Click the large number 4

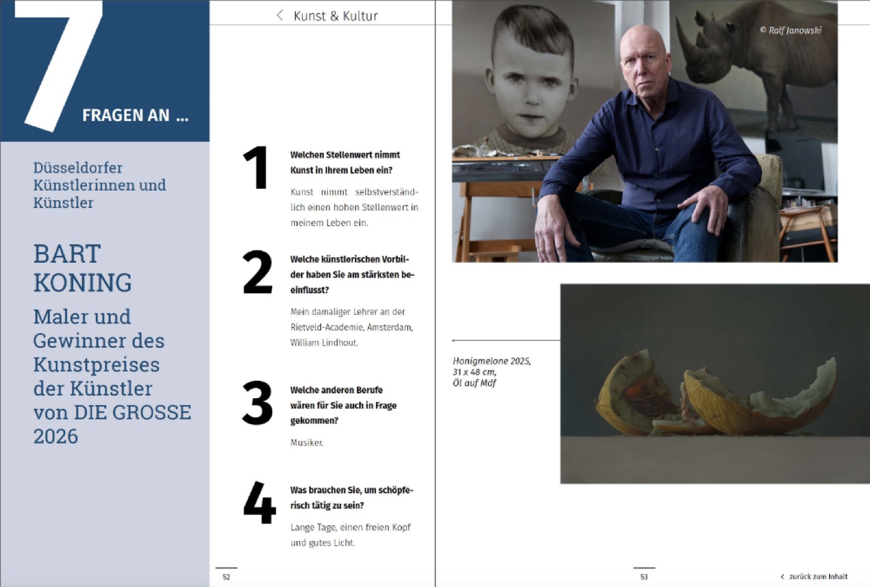(259, 503)
